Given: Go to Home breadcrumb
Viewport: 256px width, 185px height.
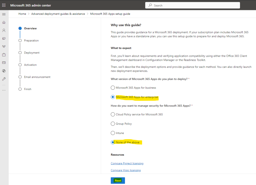Looking at the screenshot, I should pos(22,14).
